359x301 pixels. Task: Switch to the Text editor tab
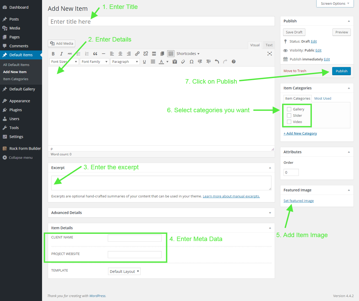pos(269,45)
